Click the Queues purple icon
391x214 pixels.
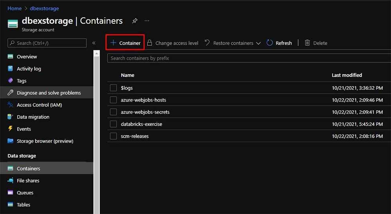10,192
